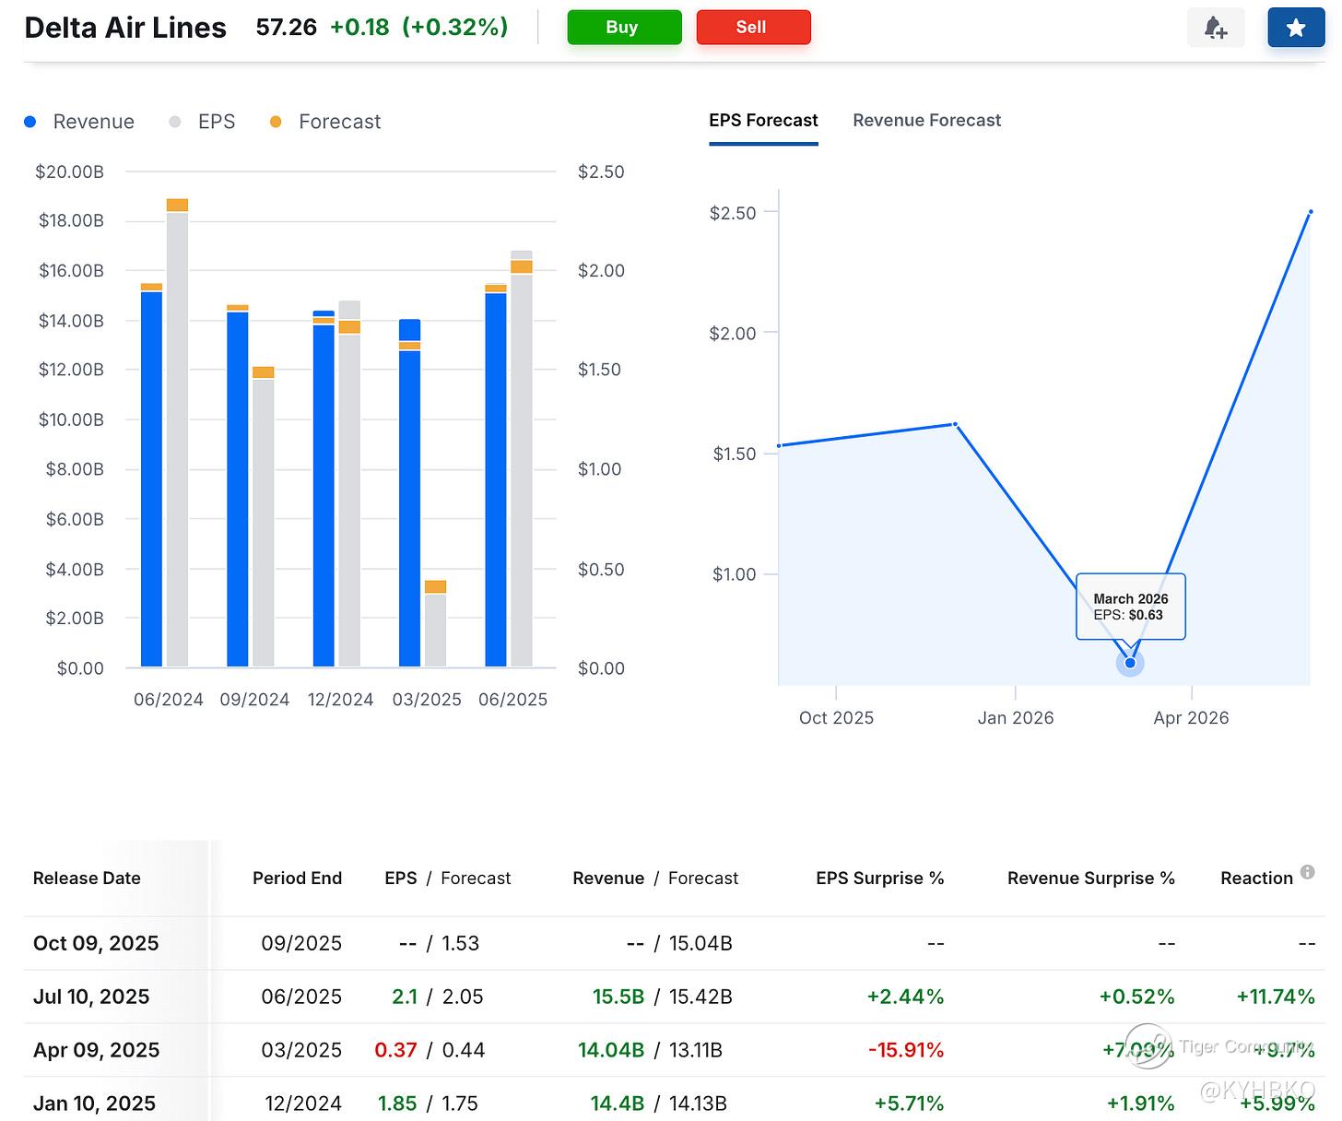The image size is (1342, 1121).
Task: Click the 09/2024 blue revenue bar
Action: click(x=238, y=489)
